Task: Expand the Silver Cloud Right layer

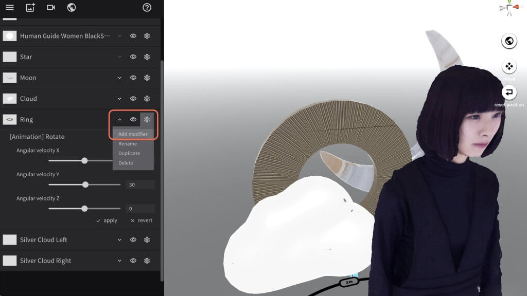Action: pyautogui.click(x=119, y=261)
